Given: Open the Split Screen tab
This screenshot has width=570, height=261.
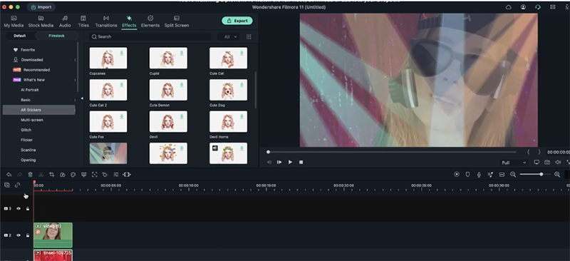Looking at the screenshot, I should (x=177, y=22).
